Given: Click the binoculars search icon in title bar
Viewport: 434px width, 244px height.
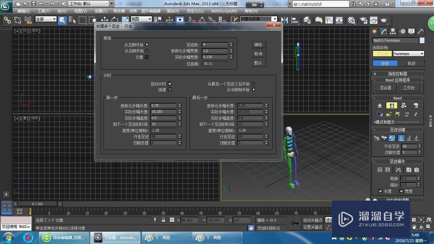Looking at the screenshot, I should (x=353, y=4).
